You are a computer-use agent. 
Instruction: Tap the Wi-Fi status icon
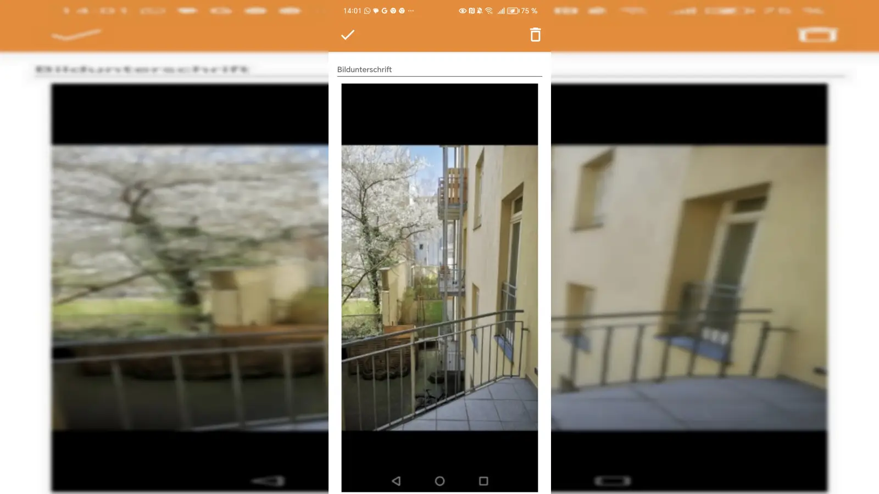pos(489,11)
